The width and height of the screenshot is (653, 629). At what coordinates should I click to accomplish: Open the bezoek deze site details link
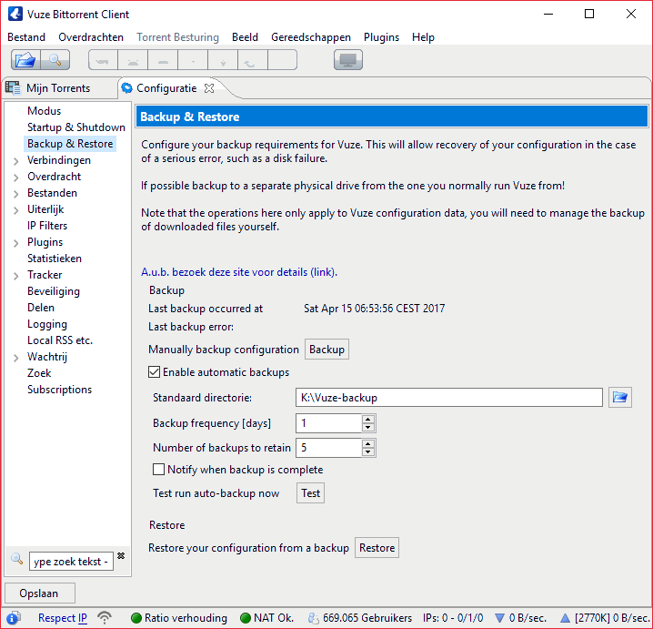click(x=239, y=272)
